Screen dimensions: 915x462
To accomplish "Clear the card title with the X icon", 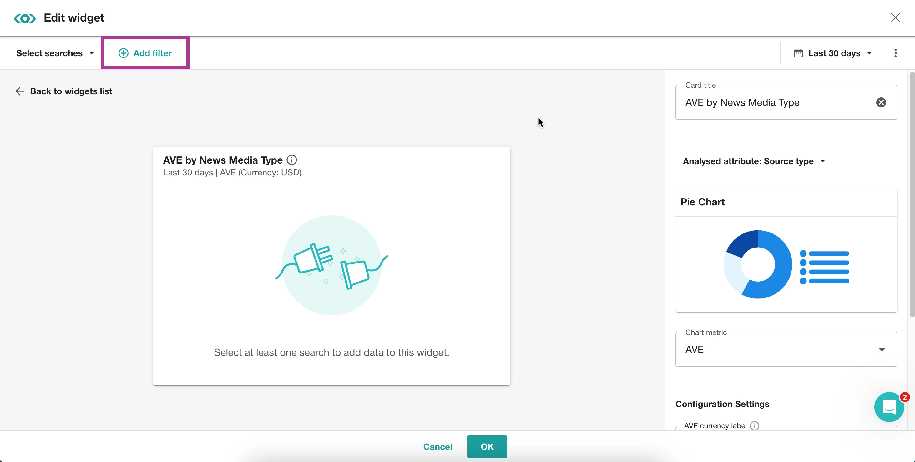I will pyautogui.click(x=881, y=102).
